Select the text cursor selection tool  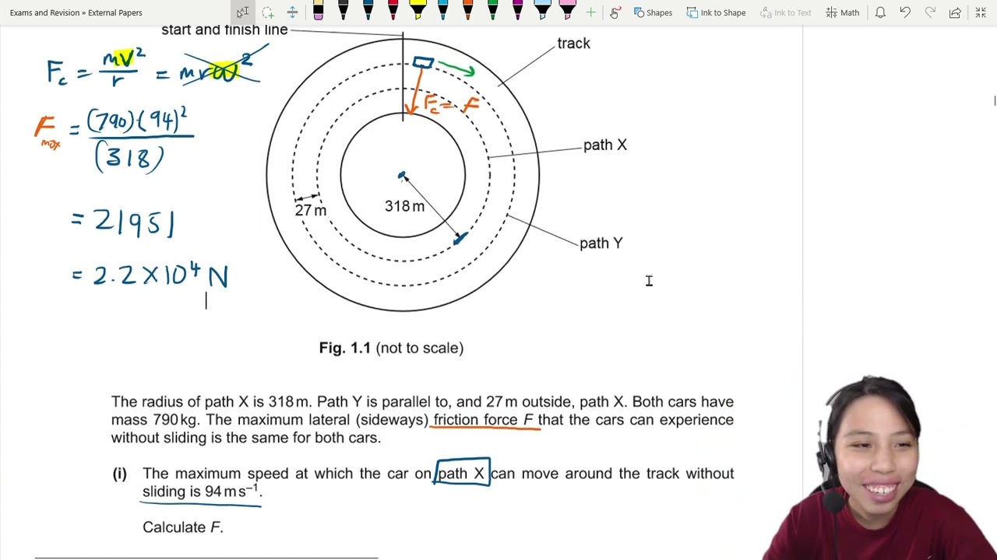tap(242, 12)
